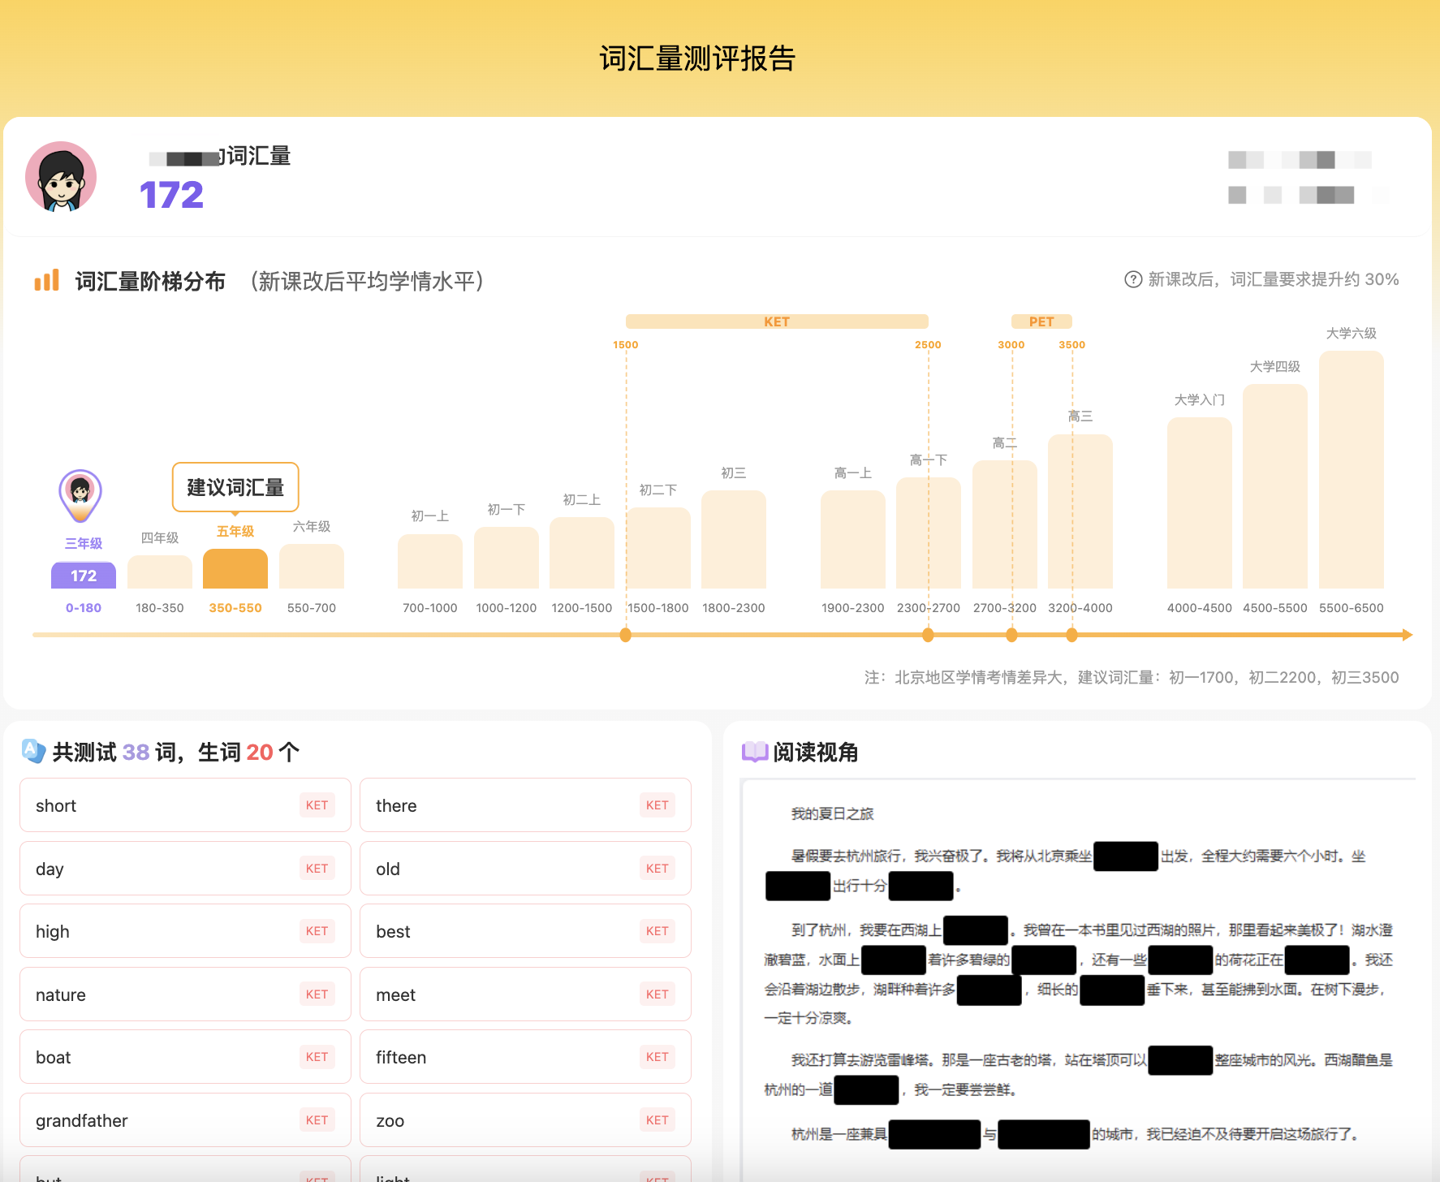Image resolution: width=1440 pixels, height=1182 pixels.
Task: Click the passage title 我的夏日之旅
Action: click(x=832, y=814)
